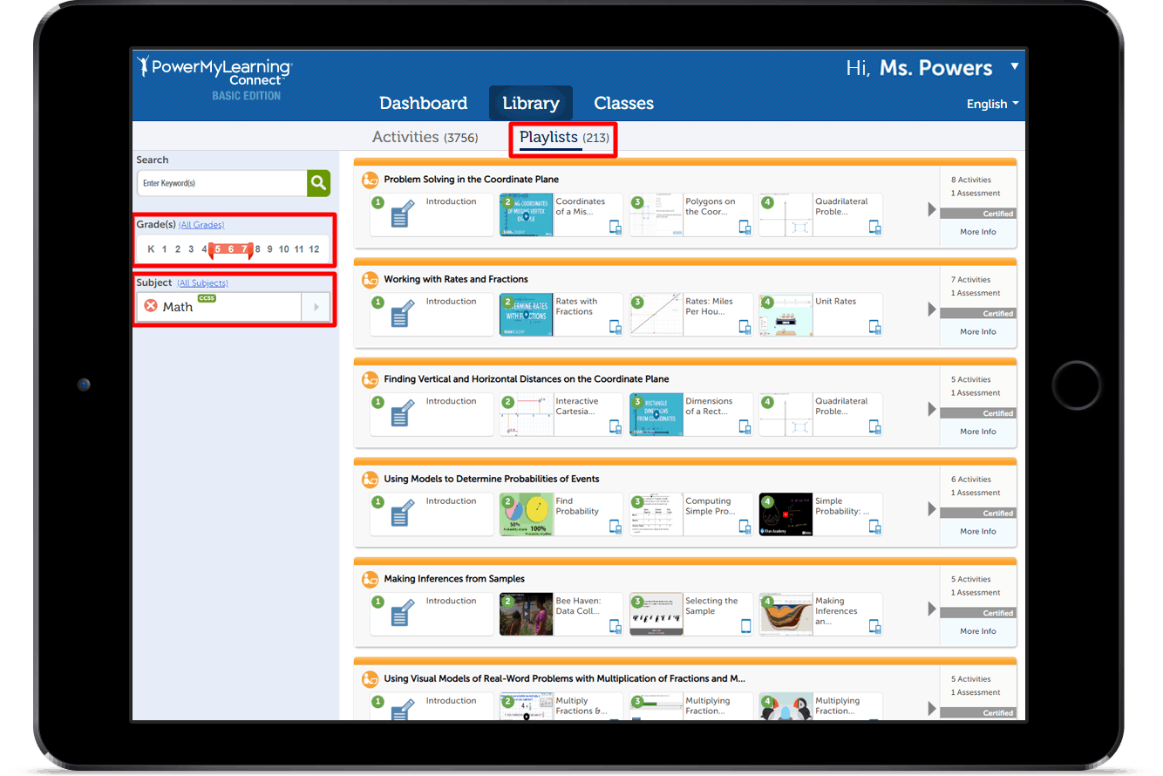The width and height of the screenshot is (1163, 776).
Task: Switch to the Activities (3756) tab
Action: [x=425, y=137]
